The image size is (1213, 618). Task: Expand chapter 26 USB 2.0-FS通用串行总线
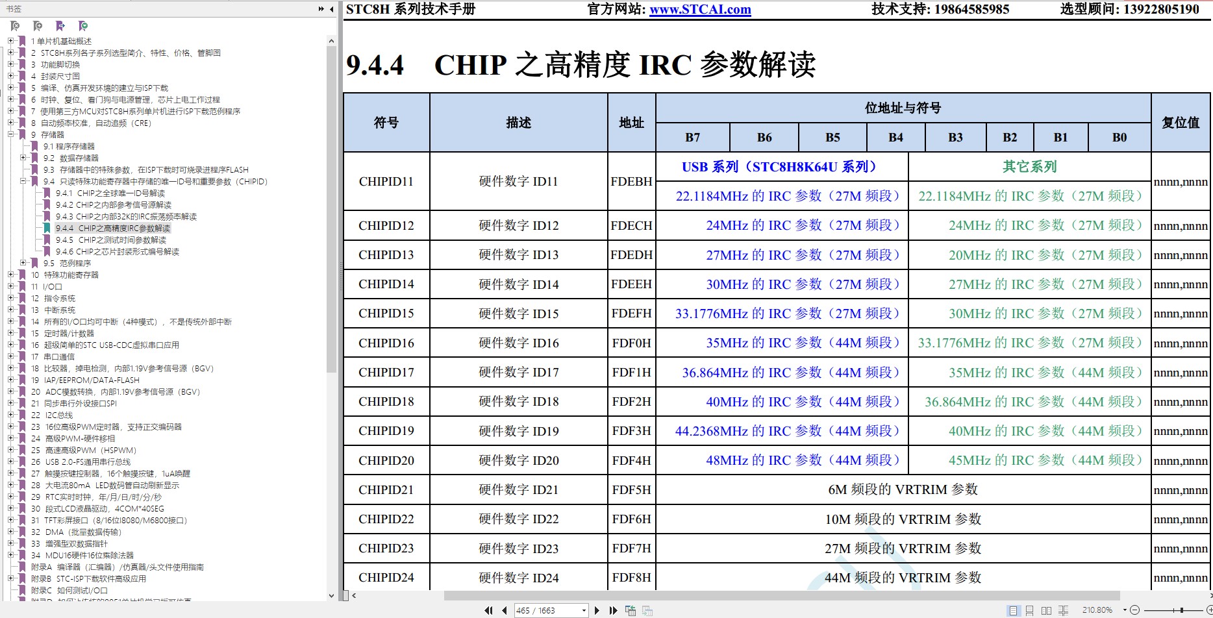(10, 462)
